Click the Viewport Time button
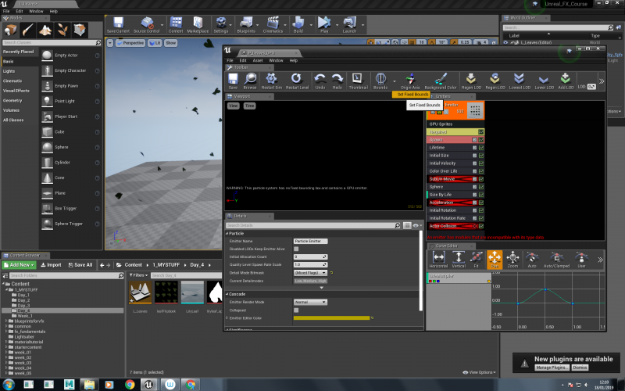The width and height of the screenshot is (625, 391). tap(249, 106)
